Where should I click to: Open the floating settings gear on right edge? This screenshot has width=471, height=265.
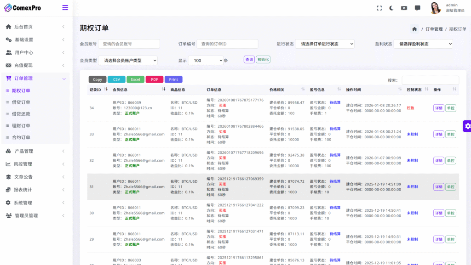click(x=467, y=126)
